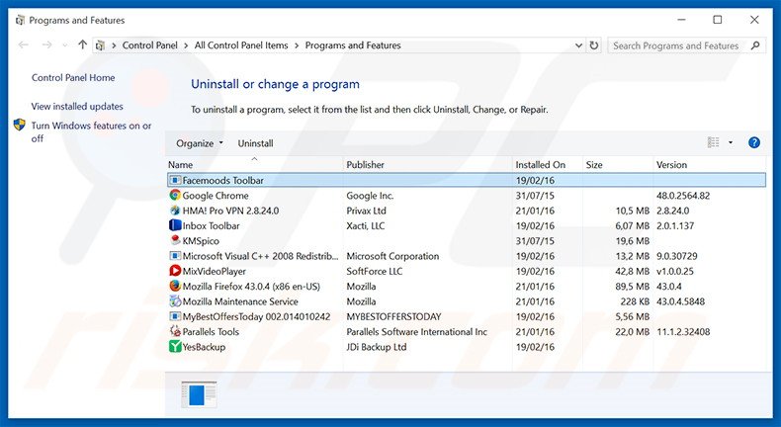Open Control Panel Home link
This screenshot has height=427, width=781.
tap(73, 78)
